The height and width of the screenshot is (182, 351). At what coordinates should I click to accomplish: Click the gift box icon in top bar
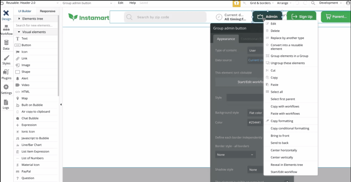point(236,3)
